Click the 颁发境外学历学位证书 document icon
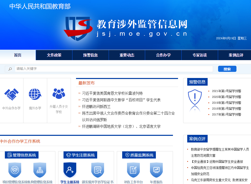Viewport: 251px width, 184px height. pos(97,169)
